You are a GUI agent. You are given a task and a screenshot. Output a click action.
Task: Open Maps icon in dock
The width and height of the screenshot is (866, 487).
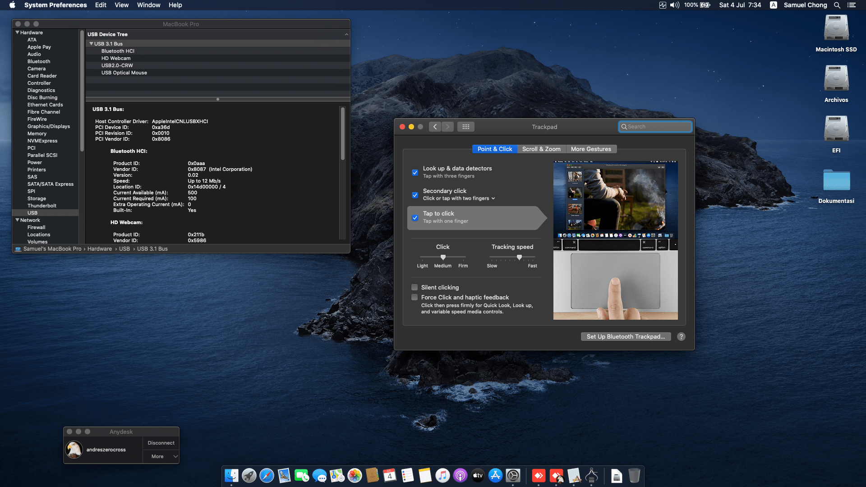(337, 476)
